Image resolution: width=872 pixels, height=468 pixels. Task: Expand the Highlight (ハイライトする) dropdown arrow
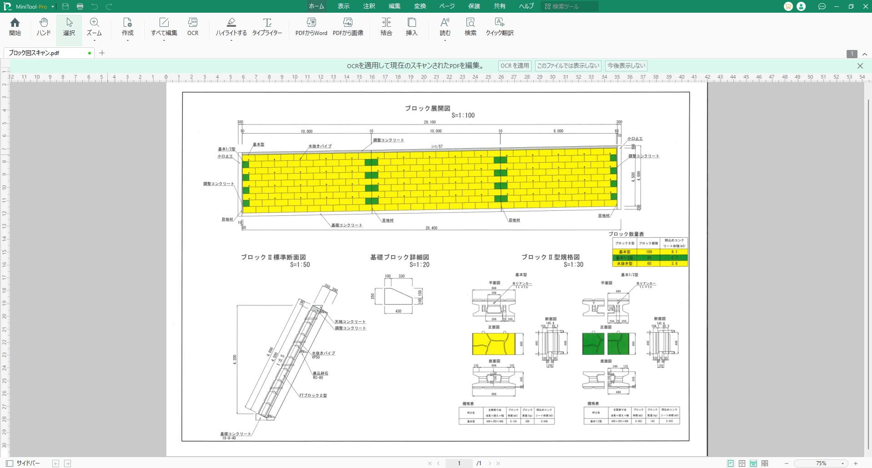click(x=231, y=41)
